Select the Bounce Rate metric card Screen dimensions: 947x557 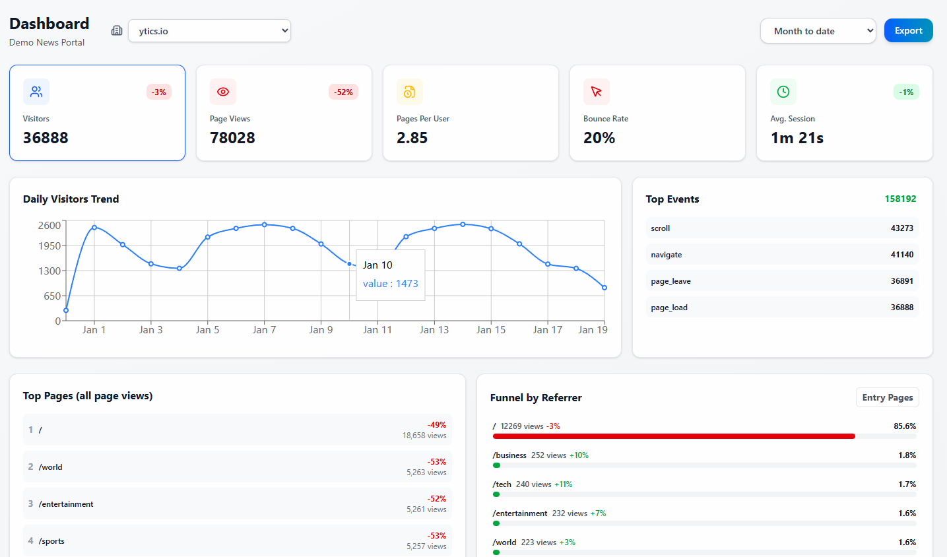click(x=657, y=113)
